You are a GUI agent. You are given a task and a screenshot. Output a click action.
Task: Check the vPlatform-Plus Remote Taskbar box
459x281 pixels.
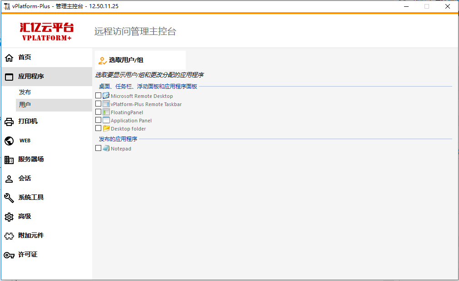99,104
